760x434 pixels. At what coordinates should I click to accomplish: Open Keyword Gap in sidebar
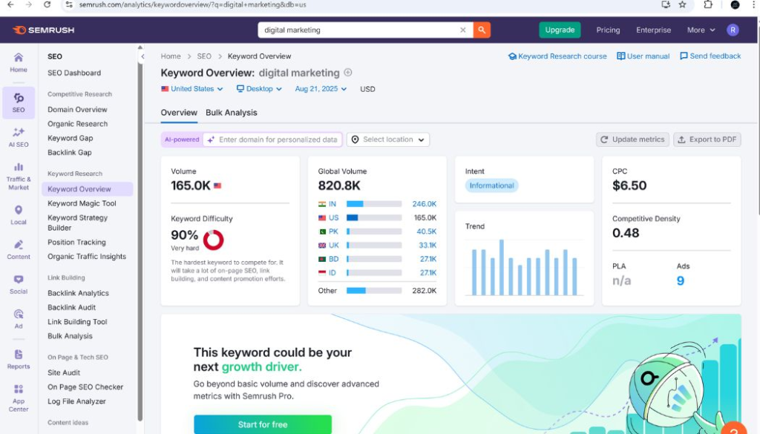71,138
